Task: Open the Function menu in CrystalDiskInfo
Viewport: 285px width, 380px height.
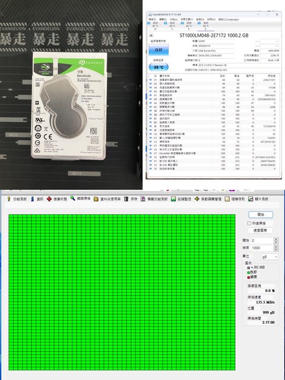Action: point(173,19)
